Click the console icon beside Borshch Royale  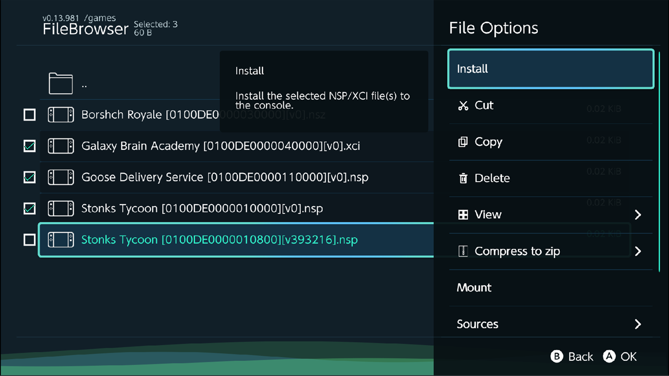61,114
